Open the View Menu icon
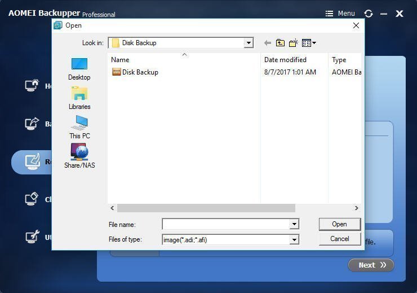The image size is (417, 293). 309,43
